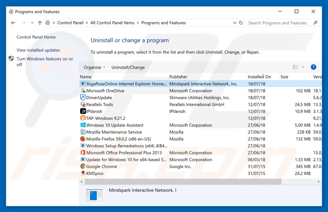The height and width of the screenshot is (212, 328).
Task: Expand the chevron after Control Panel breadcrumb
Action: (87, 23)
